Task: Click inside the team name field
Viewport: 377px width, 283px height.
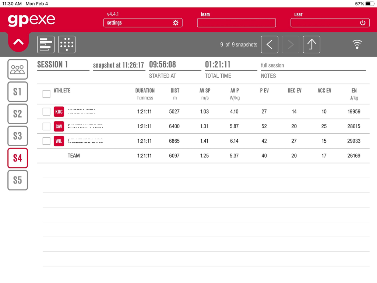Action: click(236, 22)
